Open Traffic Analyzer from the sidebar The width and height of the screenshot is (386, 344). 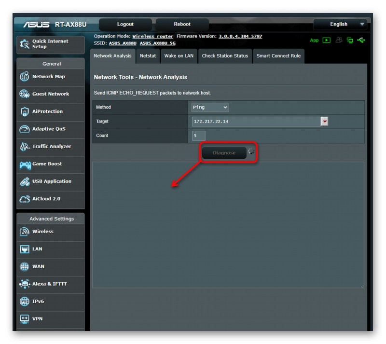click(51, 147)
